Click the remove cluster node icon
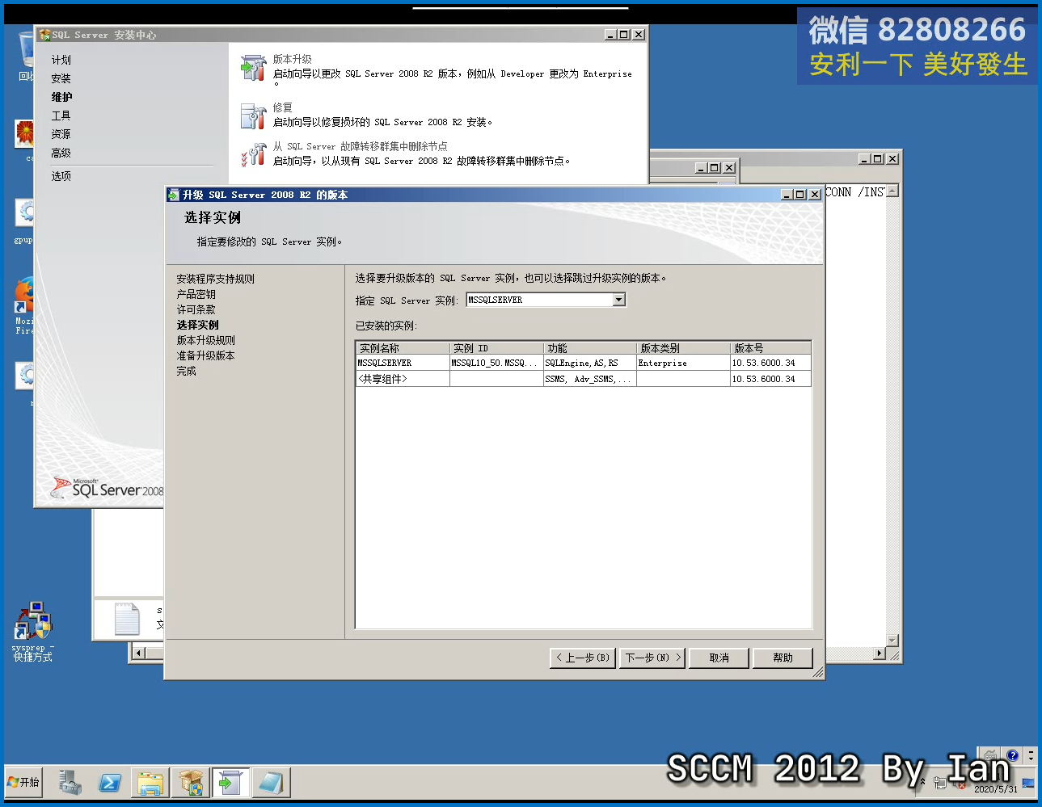 pyautogui.click(x=254, y=154)
